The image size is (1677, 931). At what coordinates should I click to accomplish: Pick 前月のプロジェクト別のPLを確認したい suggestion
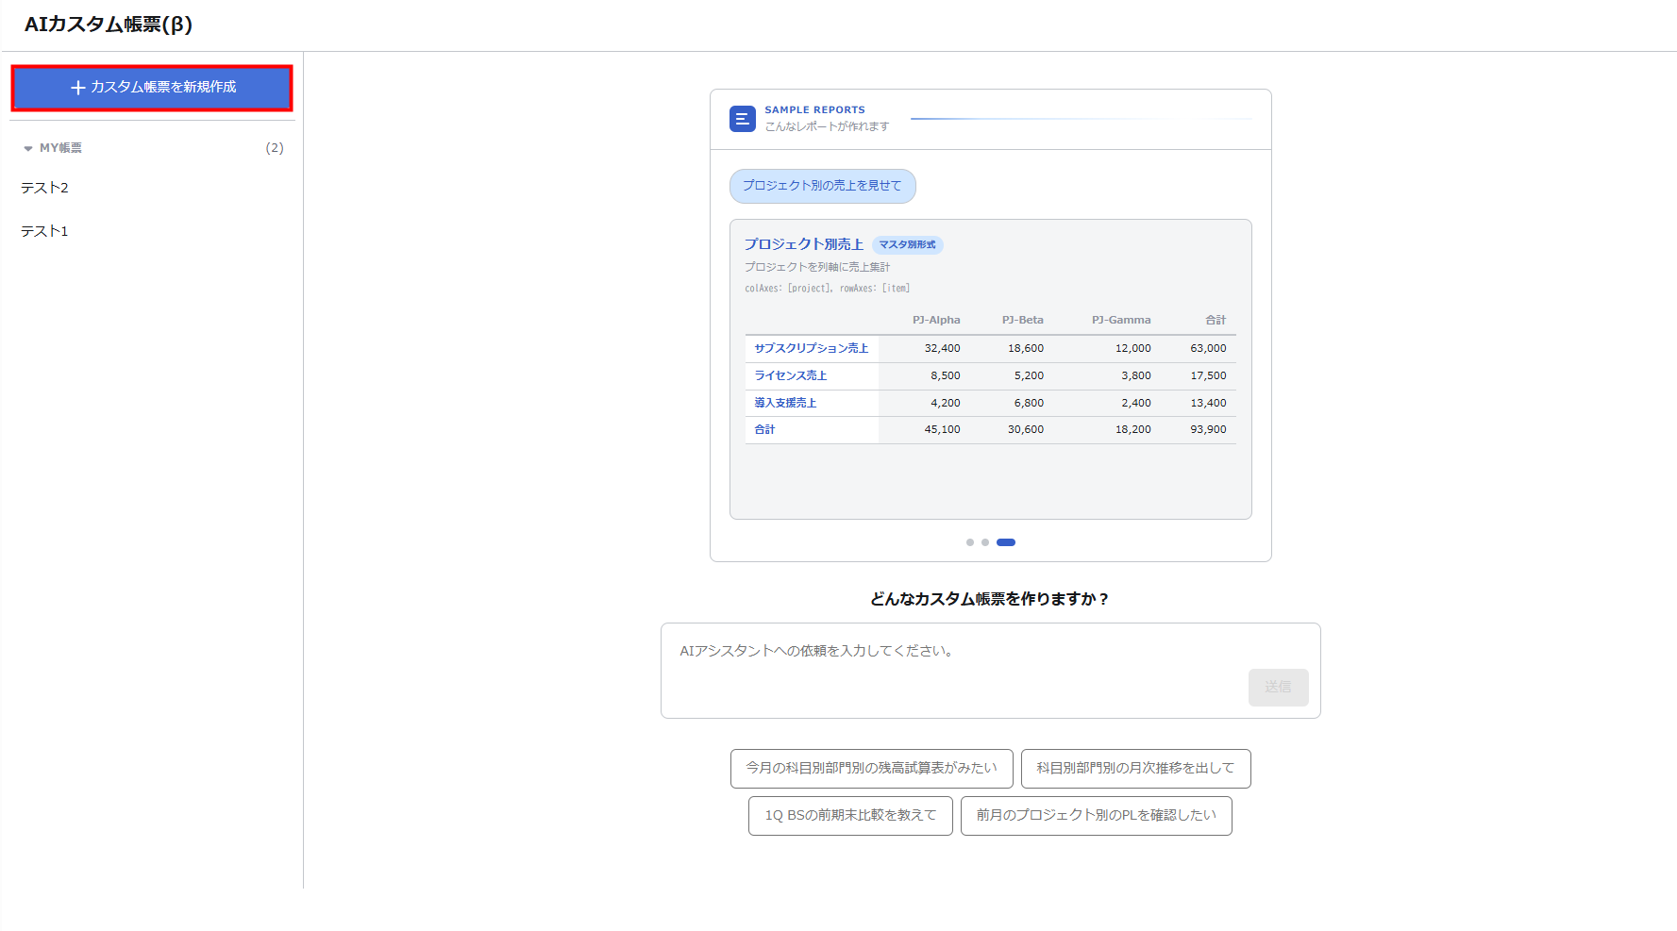[x=1096, y=815]
